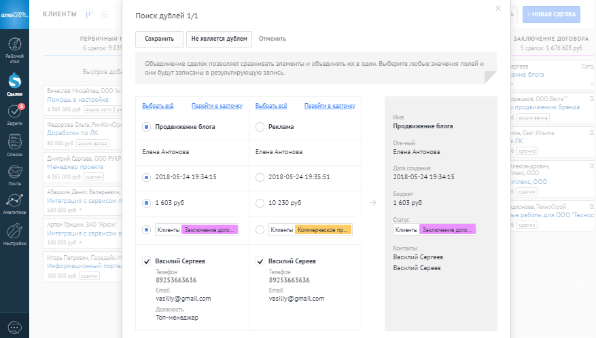Open the Почта mail icon
This screenshot has width=596, height=338.
click(14, 173)
